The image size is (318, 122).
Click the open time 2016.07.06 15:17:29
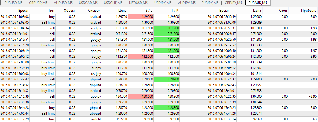click(15, 119)
